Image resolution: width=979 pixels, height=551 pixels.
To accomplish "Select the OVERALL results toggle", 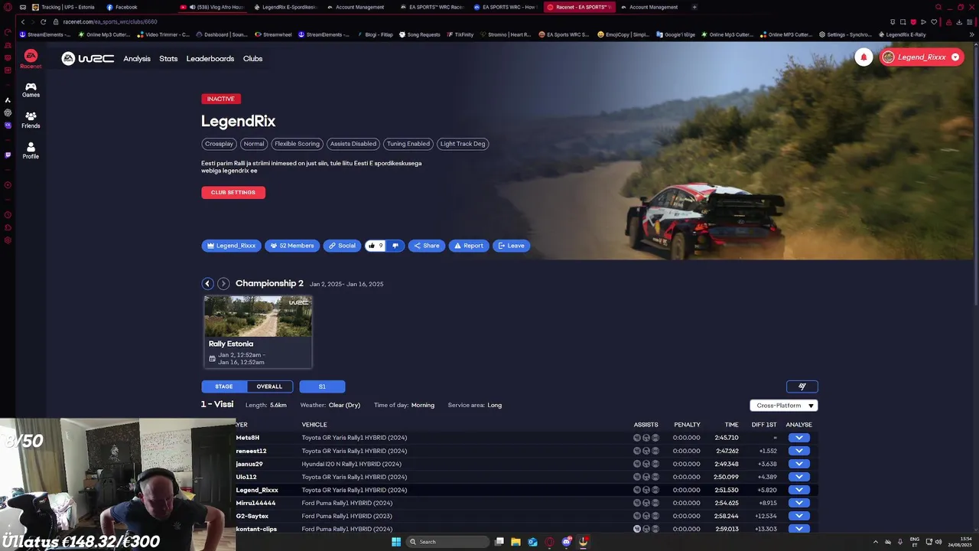I will [269, 386].
